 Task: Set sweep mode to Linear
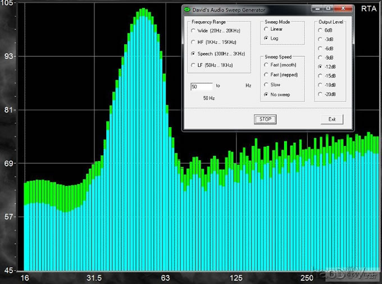266,29
